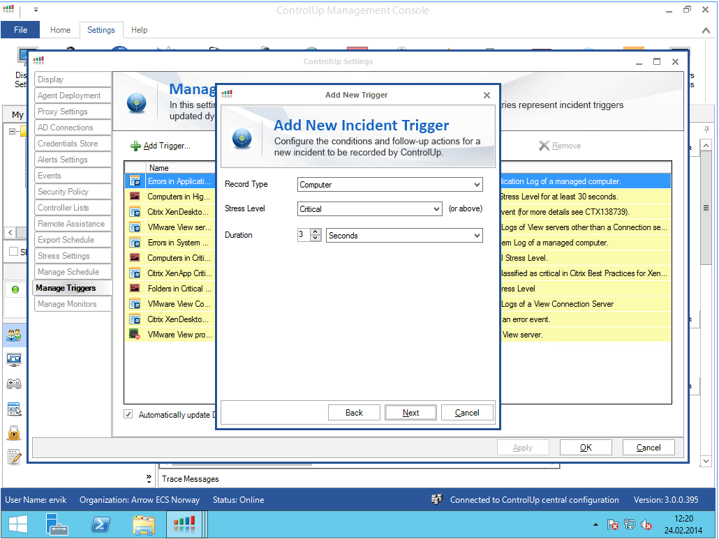
Task: Click the muted volume tray icon
Action: click(x=646, y=525)
